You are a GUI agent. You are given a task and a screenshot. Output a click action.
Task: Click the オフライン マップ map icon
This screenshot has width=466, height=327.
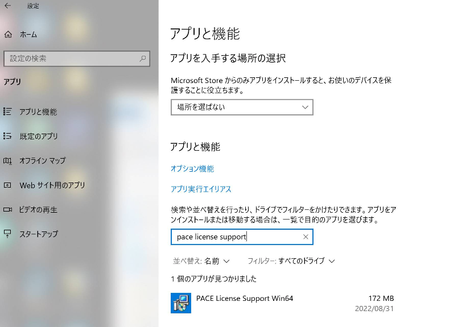click(7, 161)
